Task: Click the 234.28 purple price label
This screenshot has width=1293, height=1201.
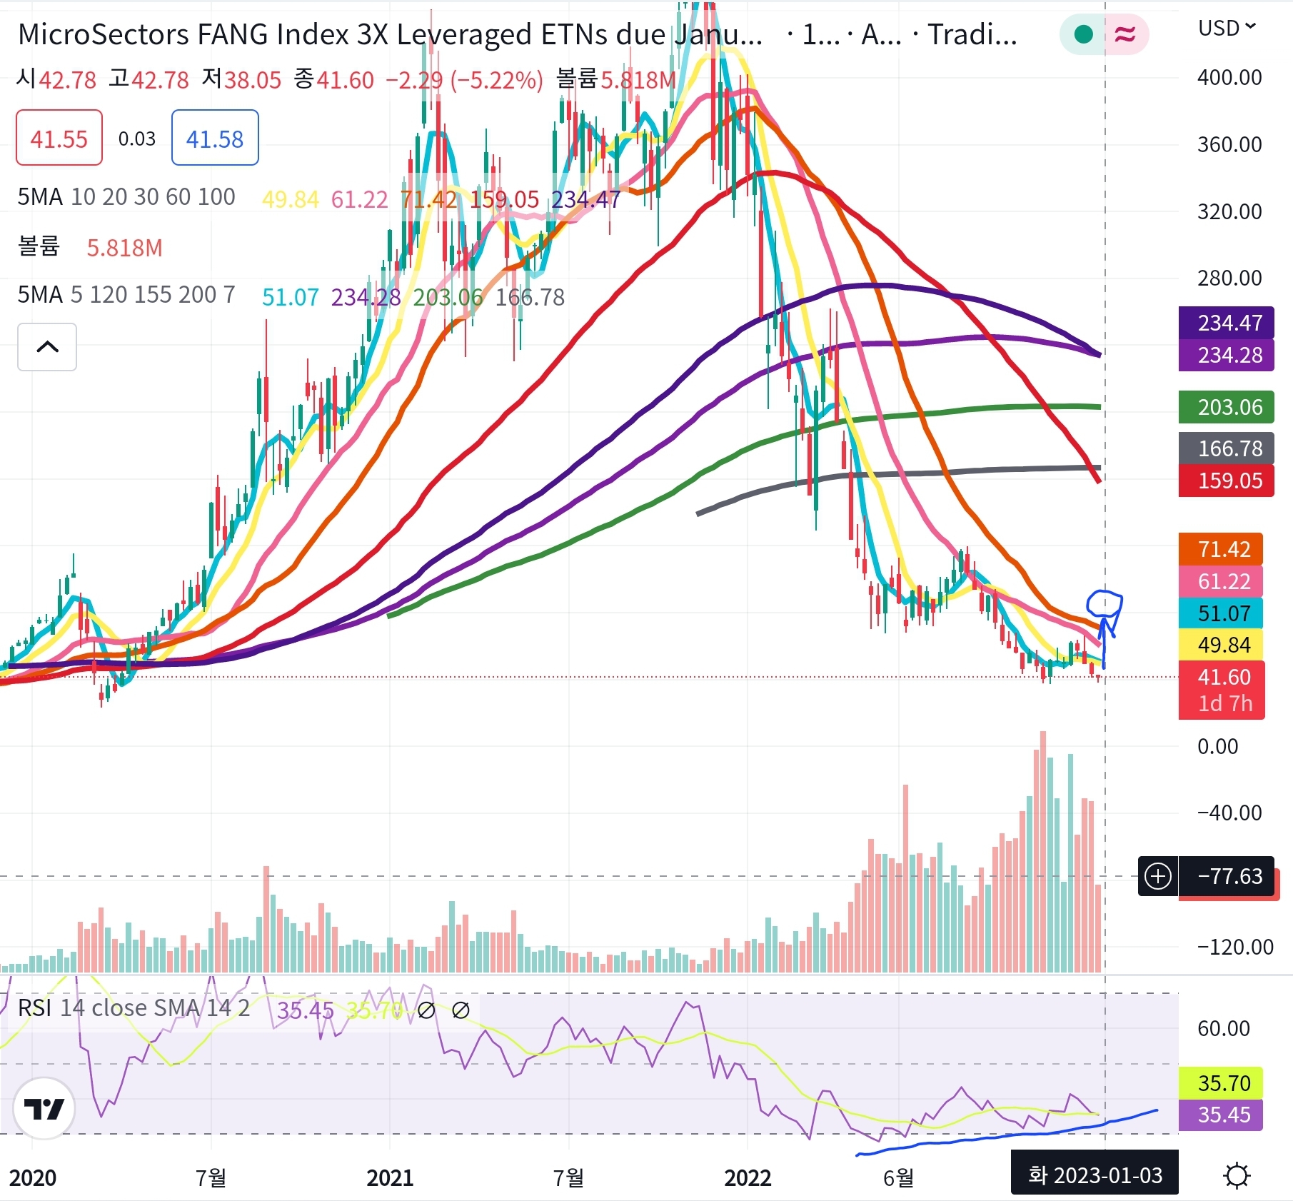Action: coord(1226,355)
